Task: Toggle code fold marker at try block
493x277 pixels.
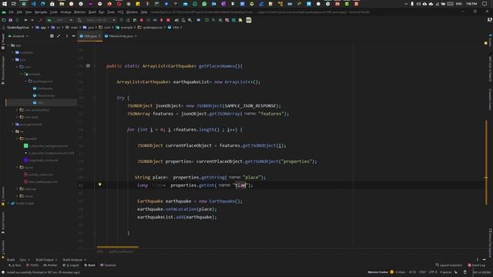Action: [x=94, y=98]
